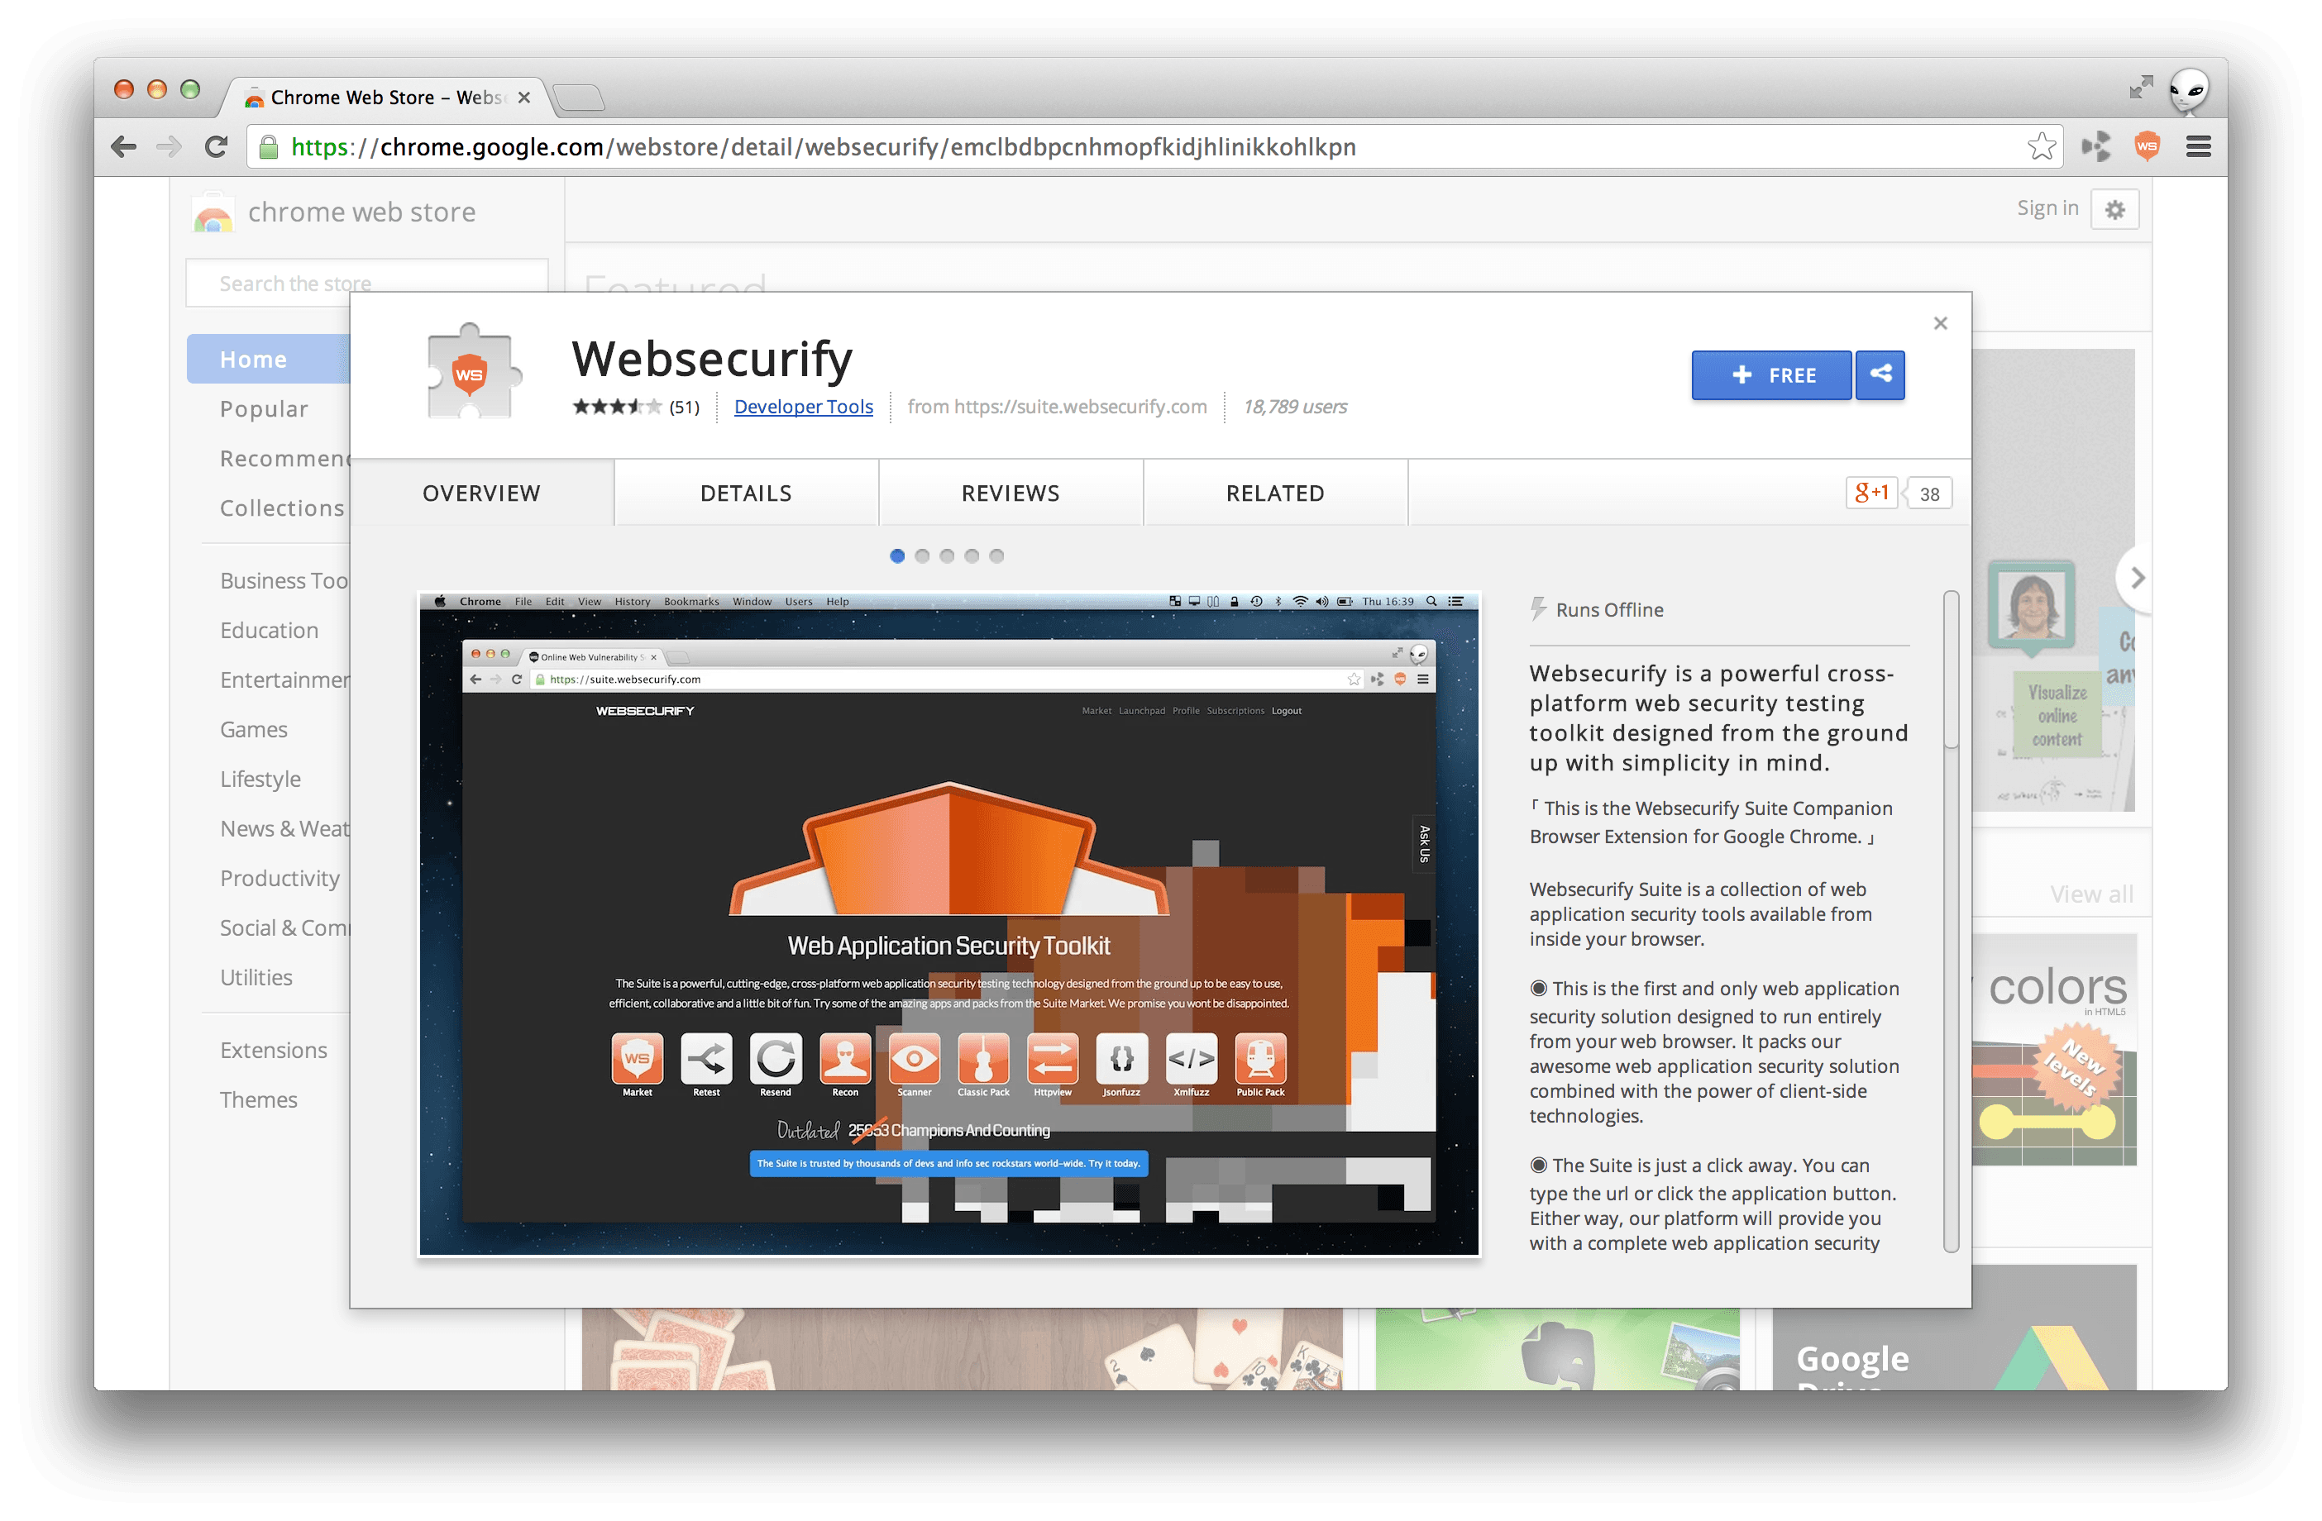Click the green padlock in the address bar
The image size is (2322, 1521).
tap(268, 147)
